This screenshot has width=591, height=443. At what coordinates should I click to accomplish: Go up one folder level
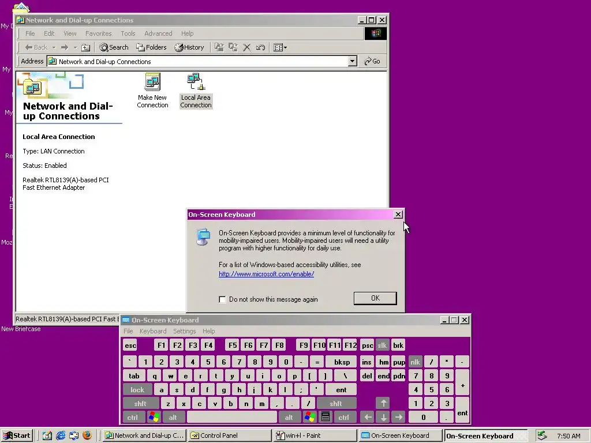pos(86,47)
